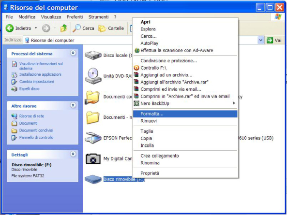
Task: Open the Modifica menu
Action: point(27,17)
